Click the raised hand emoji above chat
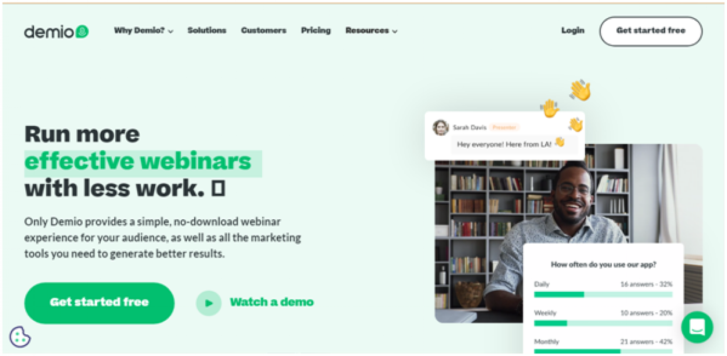This screenshot has width=727, height=356. coord(549,108)
